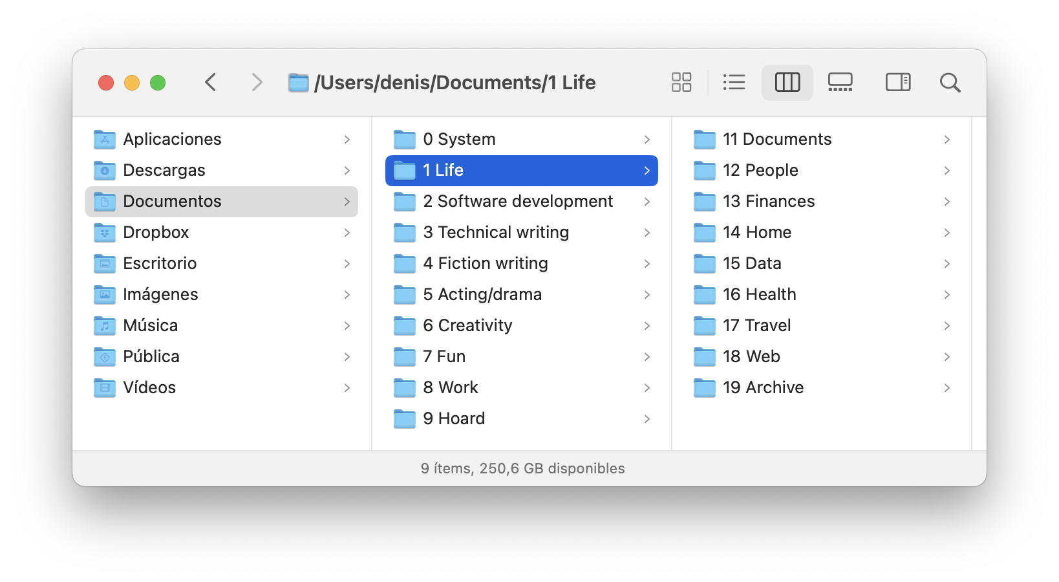Switch to list view
This screenshot has width=1059, height=582.
click(734, 82)
